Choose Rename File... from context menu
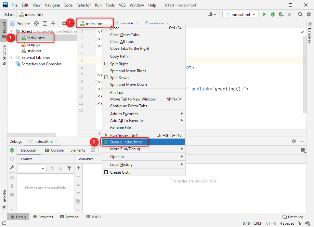314x227 pixels. (144, 127)
